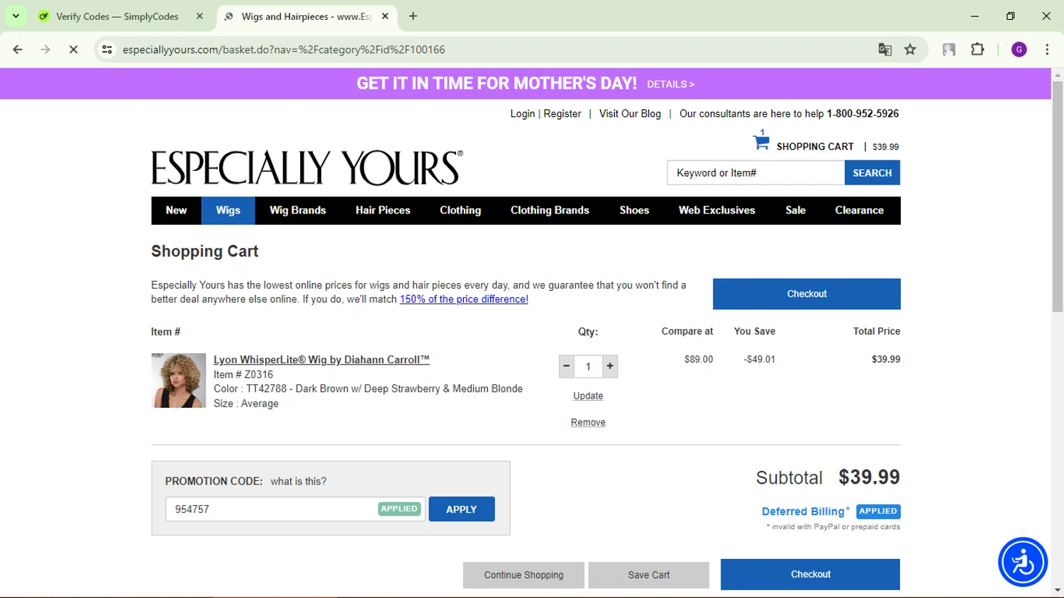Open Web Exclusives menu
Screen dimensions: 1064x598
(716, 211)
